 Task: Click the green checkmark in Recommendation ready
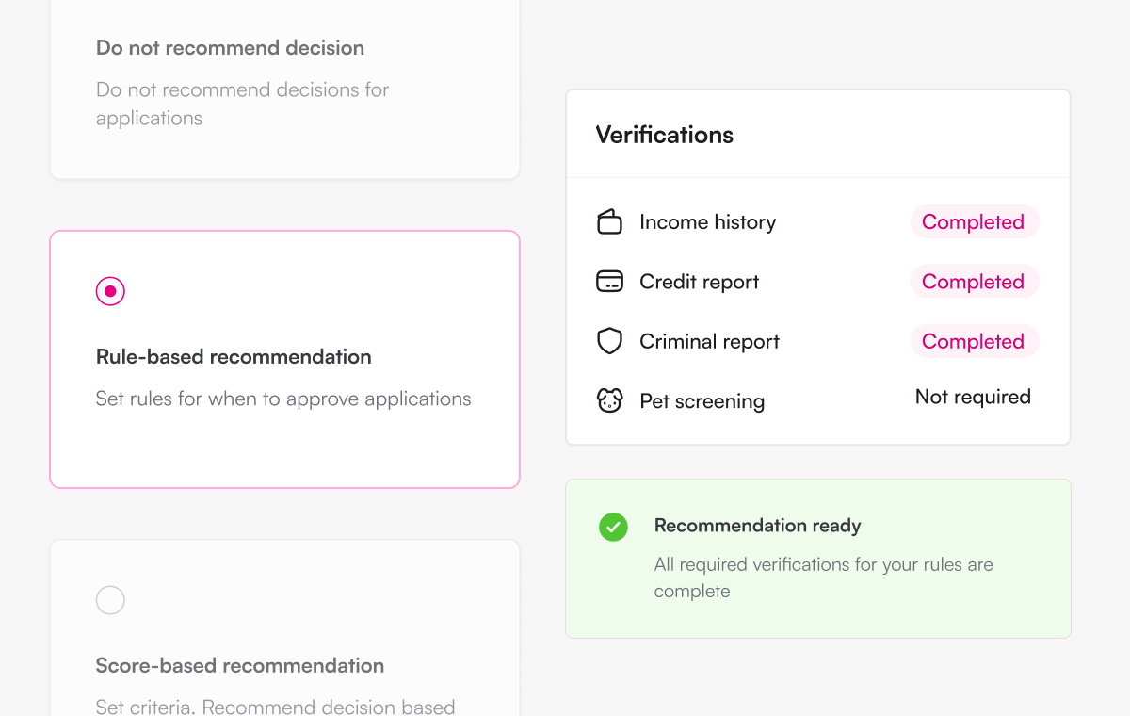(x=613, y=527)
